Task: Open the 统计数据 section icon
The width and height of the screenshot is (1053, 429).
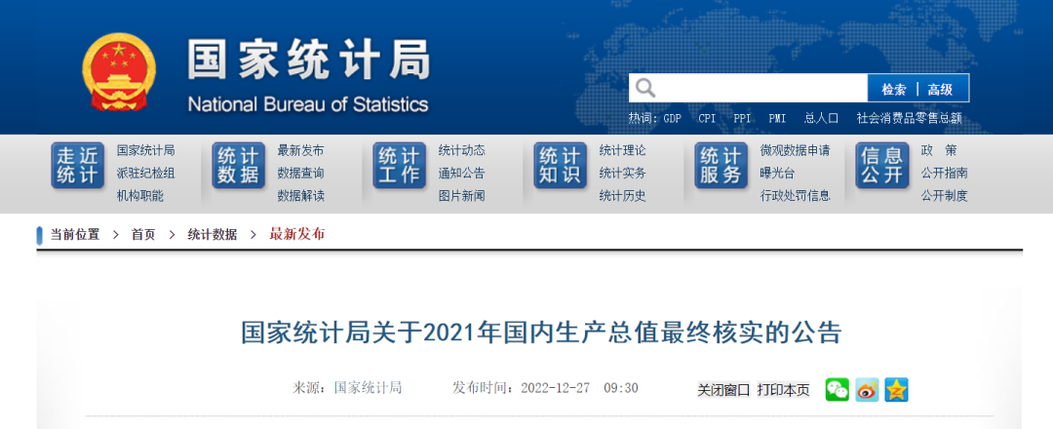Action: coord(238,166)
